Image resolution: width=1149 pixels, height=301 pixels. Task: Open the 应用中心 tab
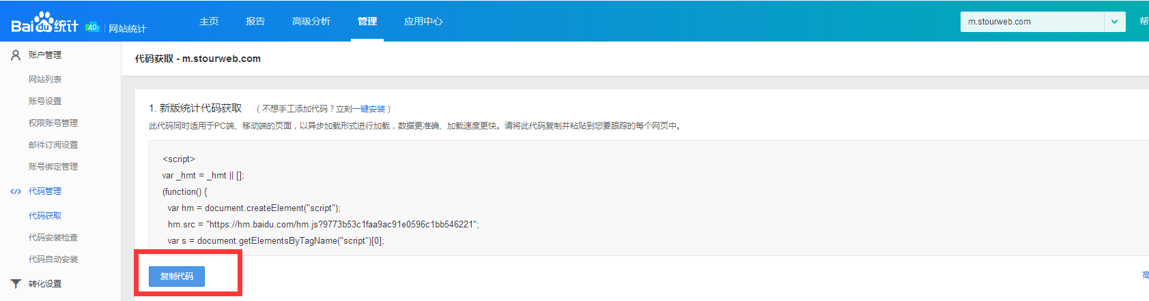(423, 21)
